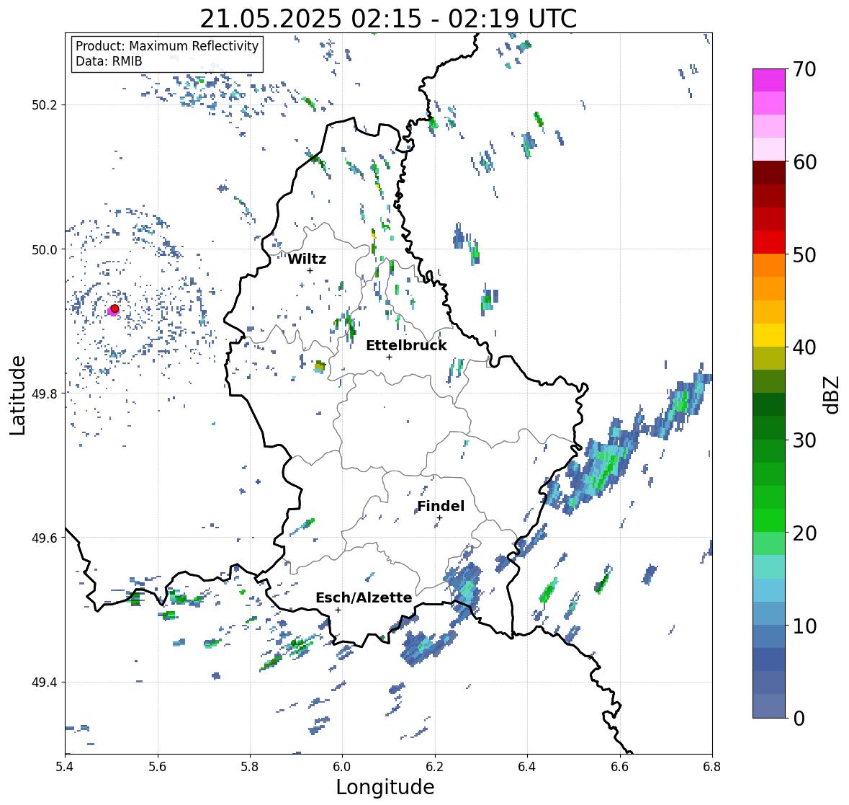The width and height of the screenshot is (849, 805).
Task: Click the Latitude axis label
Action: pos(18,395)
